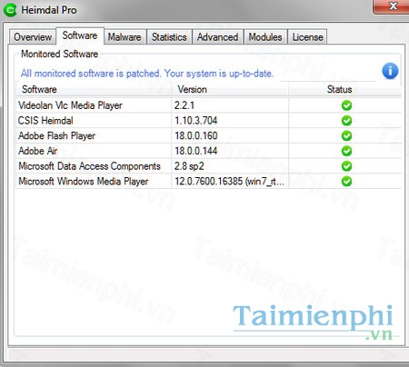Click the Heimdal Pro green logo icon
Viewport: 409px width, 367px height.
[x=10, y=10]
